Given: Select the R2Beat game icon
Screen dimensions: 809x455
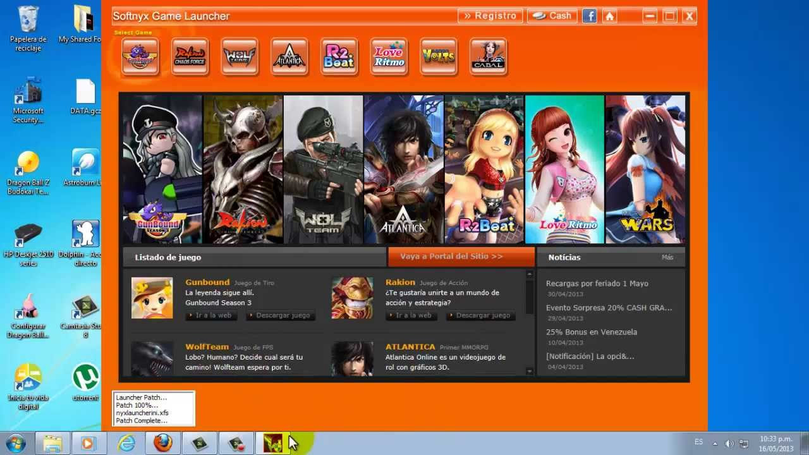Looking at the screenshot, I should (339, 57).
